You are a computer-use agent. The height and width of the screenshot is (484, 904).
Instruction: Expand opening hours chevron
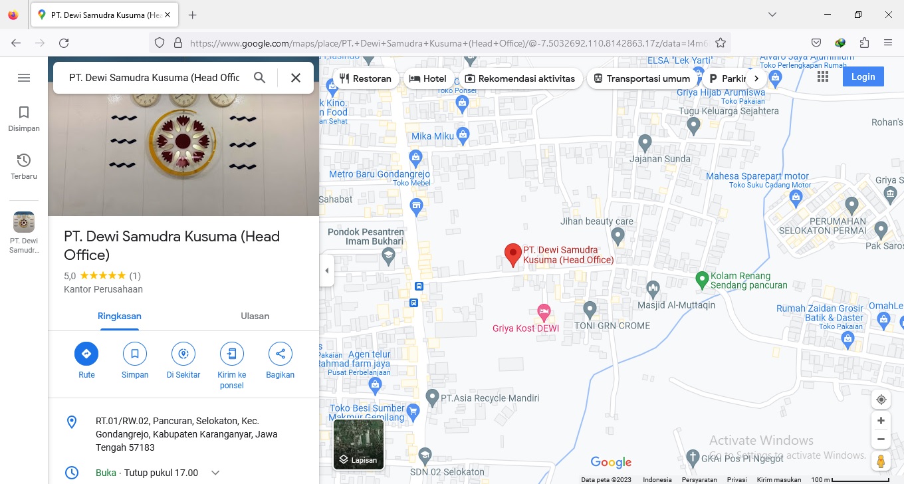coord(215,473)
